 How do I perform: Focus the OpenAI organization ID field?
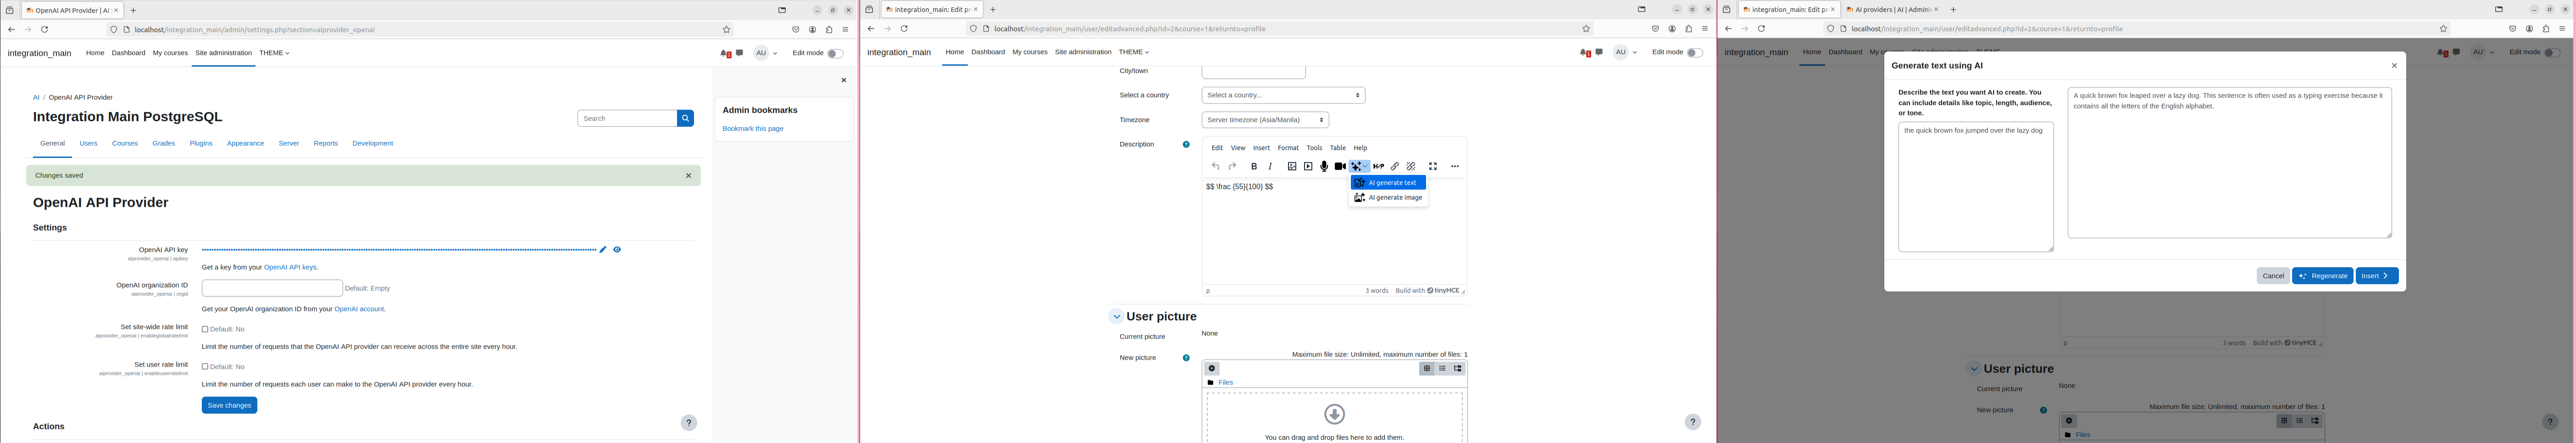point(272,288)
